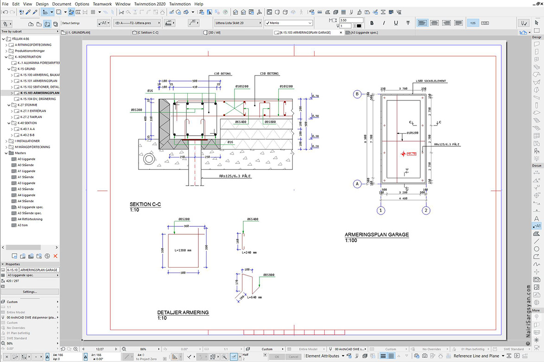Click the Undo arrow icon
Viewport: 544px width, 362px height.
(x=5, y=12)
